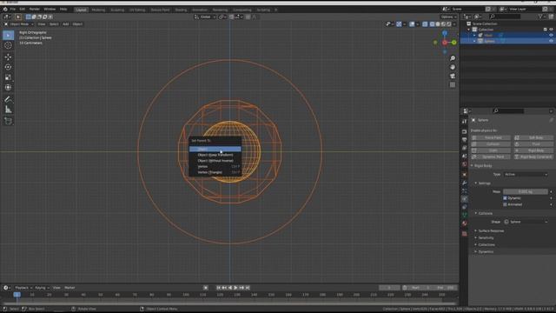Click the Rigid Body Constraint button

tap(533, 156)
